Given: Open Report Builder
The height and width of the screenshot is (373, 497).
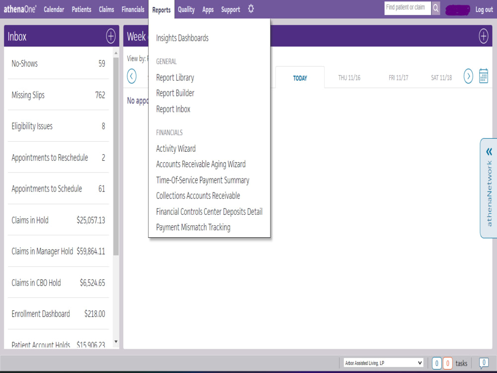Looking at the screenshot, I should pyautogui.click(x=175, y=93).
